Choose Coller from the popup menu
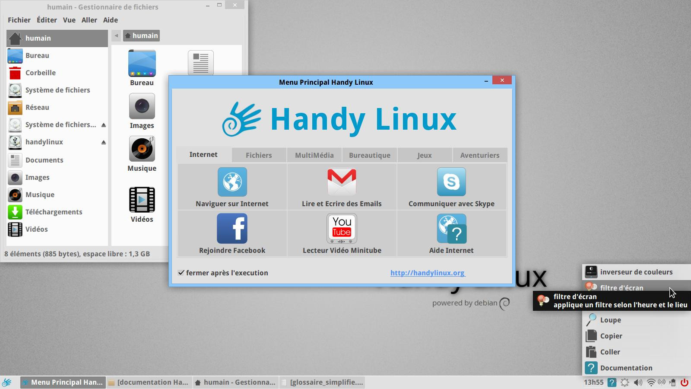The height and width of the screenshot is (389, 691). [x=637, y=352]
